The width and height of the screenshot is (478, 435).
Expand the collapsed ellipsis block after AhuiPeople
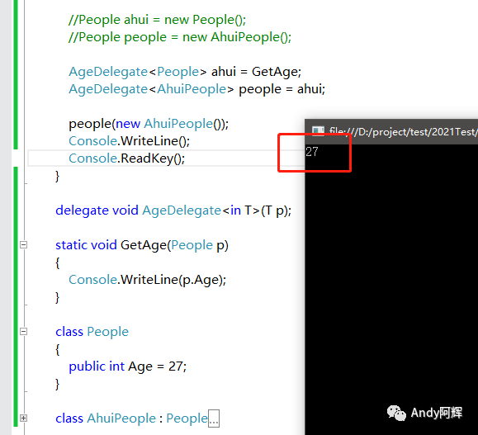coord(214,418)
